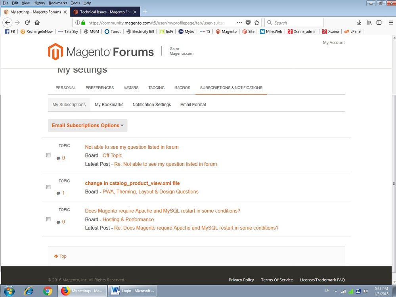Open Google Chrome from the taskbar
Image resolution: width=396 pixels, height=297 pixels.
[48, 291]
